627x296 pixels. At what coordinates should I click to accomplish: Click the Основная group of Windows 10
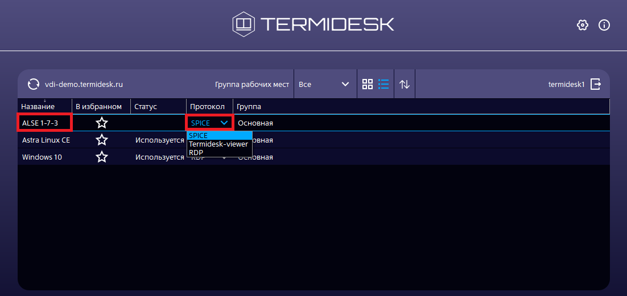tap(255, 157)
